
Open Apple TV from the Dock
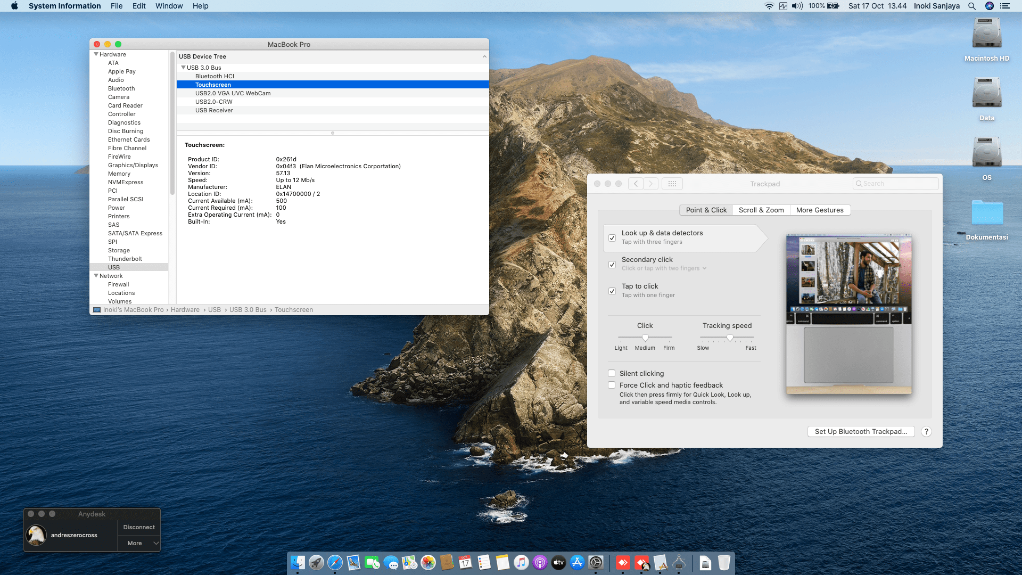[558, 562]
